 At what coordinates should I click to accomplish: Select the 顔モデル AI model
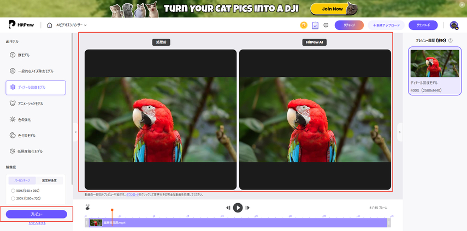click(x=36, y=55)
